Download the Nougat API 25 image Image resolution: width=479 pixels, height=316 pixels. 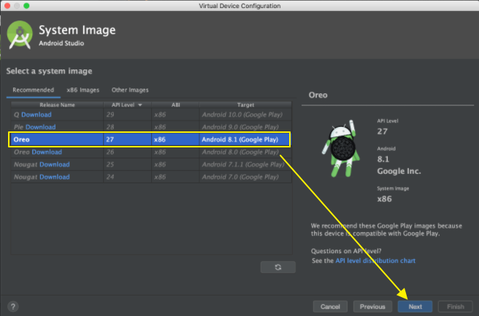tap(54, 164)
